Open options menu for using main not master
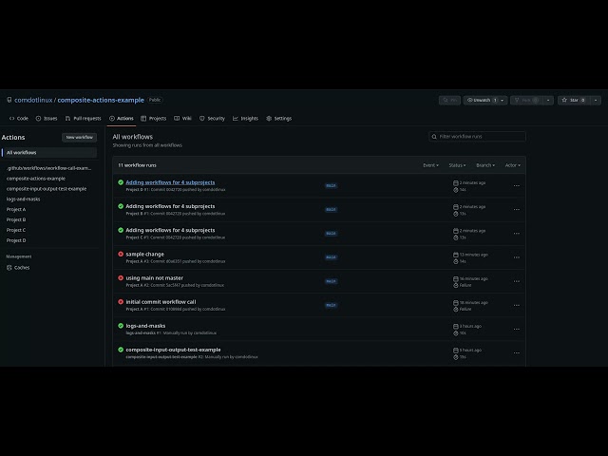The width and height of the screenshot is (608, 456). click(517, 281)
